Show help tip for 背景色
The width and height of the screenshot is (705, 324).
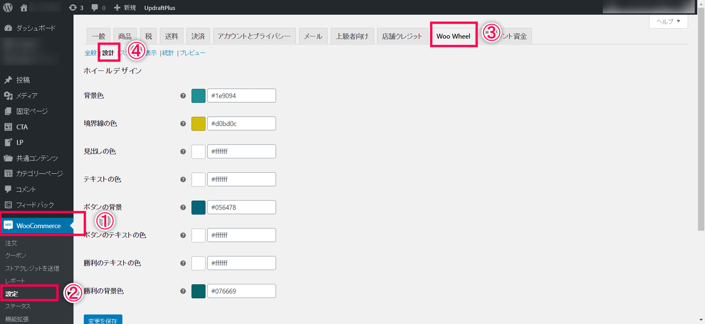point(183,96)
